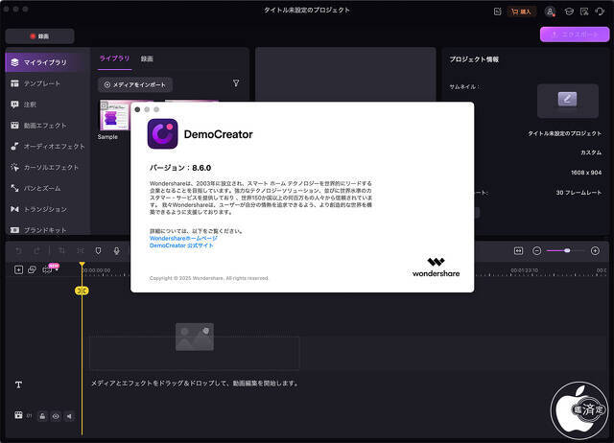This screenshot has width=614, height=443.
Task: Mute track 01 with speaker icon
Action: click(x=69, y=416)
